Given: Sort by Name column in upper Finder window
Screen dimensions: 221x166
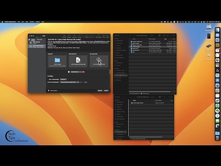Looking at the screenshot, I should click(134, 39).
